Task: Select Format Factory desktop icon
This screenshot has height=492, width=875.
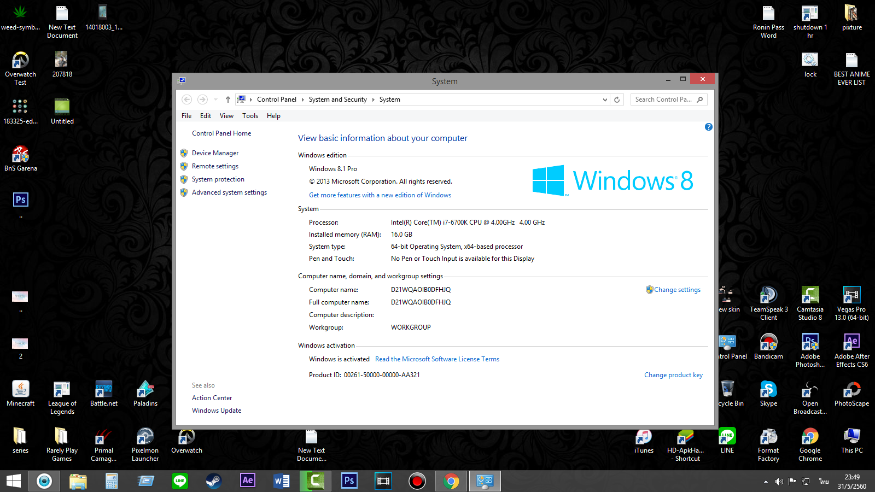Action: (768, 445)
